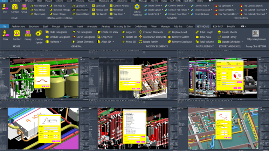Expand the Up Sprinklers dropdown
269x151 pixels.
tap(232, 6)
